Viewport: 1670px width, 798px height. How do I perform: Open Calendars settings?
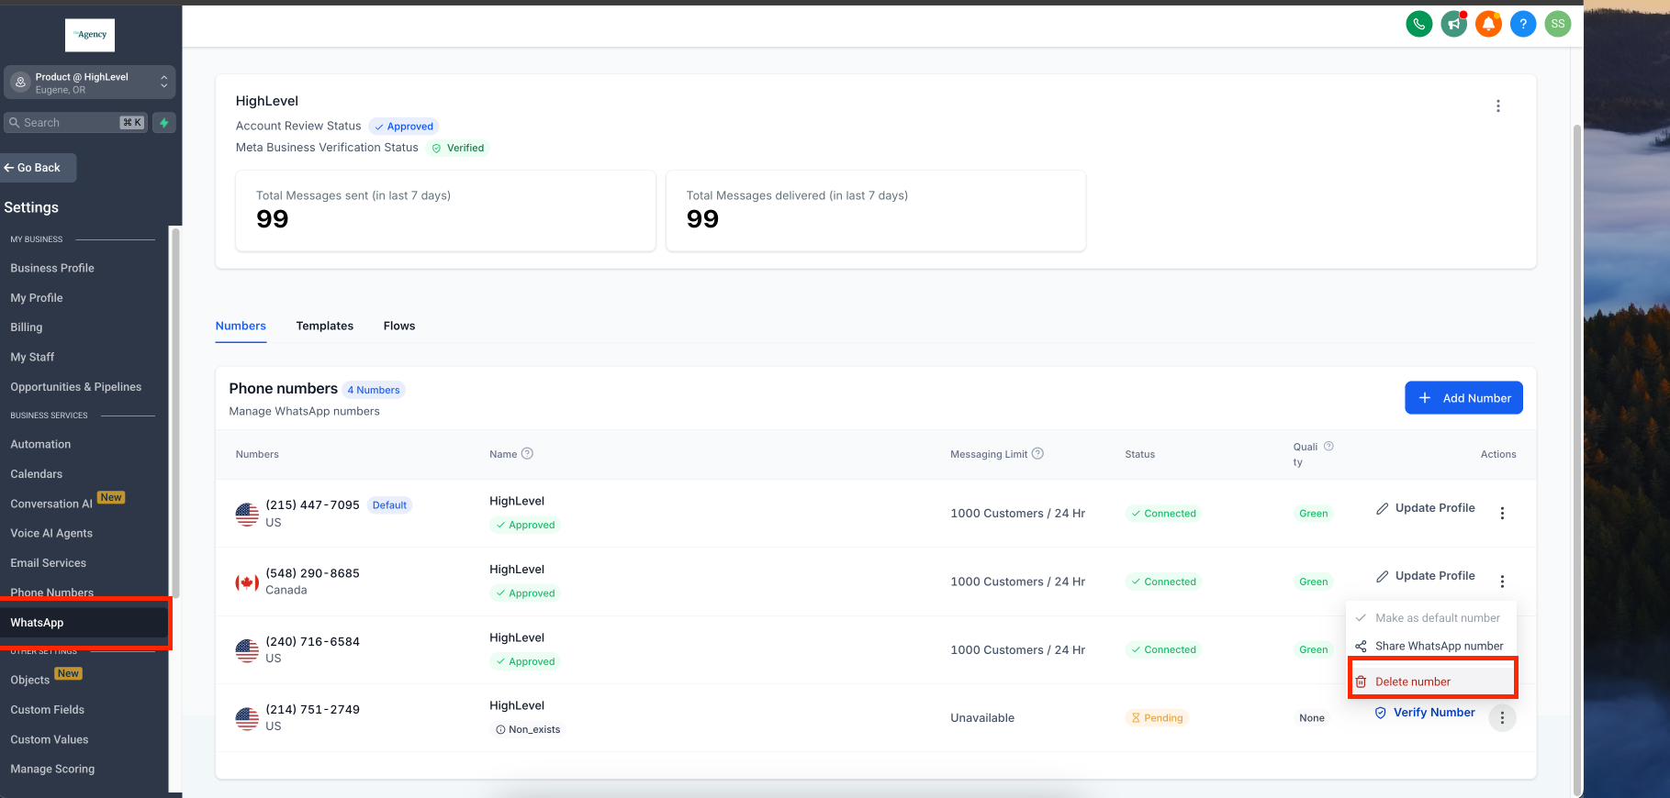pos(37,474)
